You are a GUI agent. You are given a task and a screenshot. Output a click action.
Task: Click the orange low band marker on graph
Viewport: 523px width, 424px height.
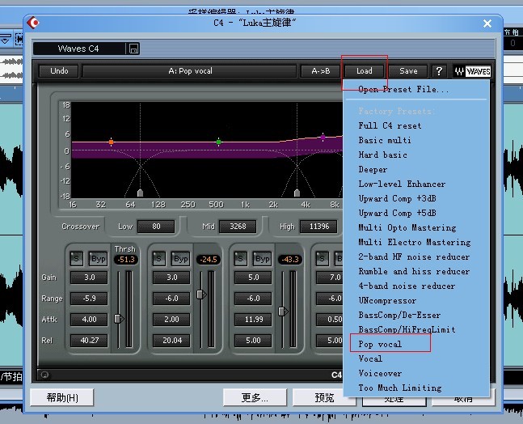tap(111, 142)
